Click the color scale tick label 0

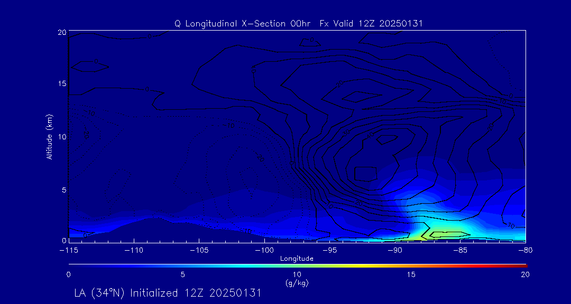[x=68, y=275]
